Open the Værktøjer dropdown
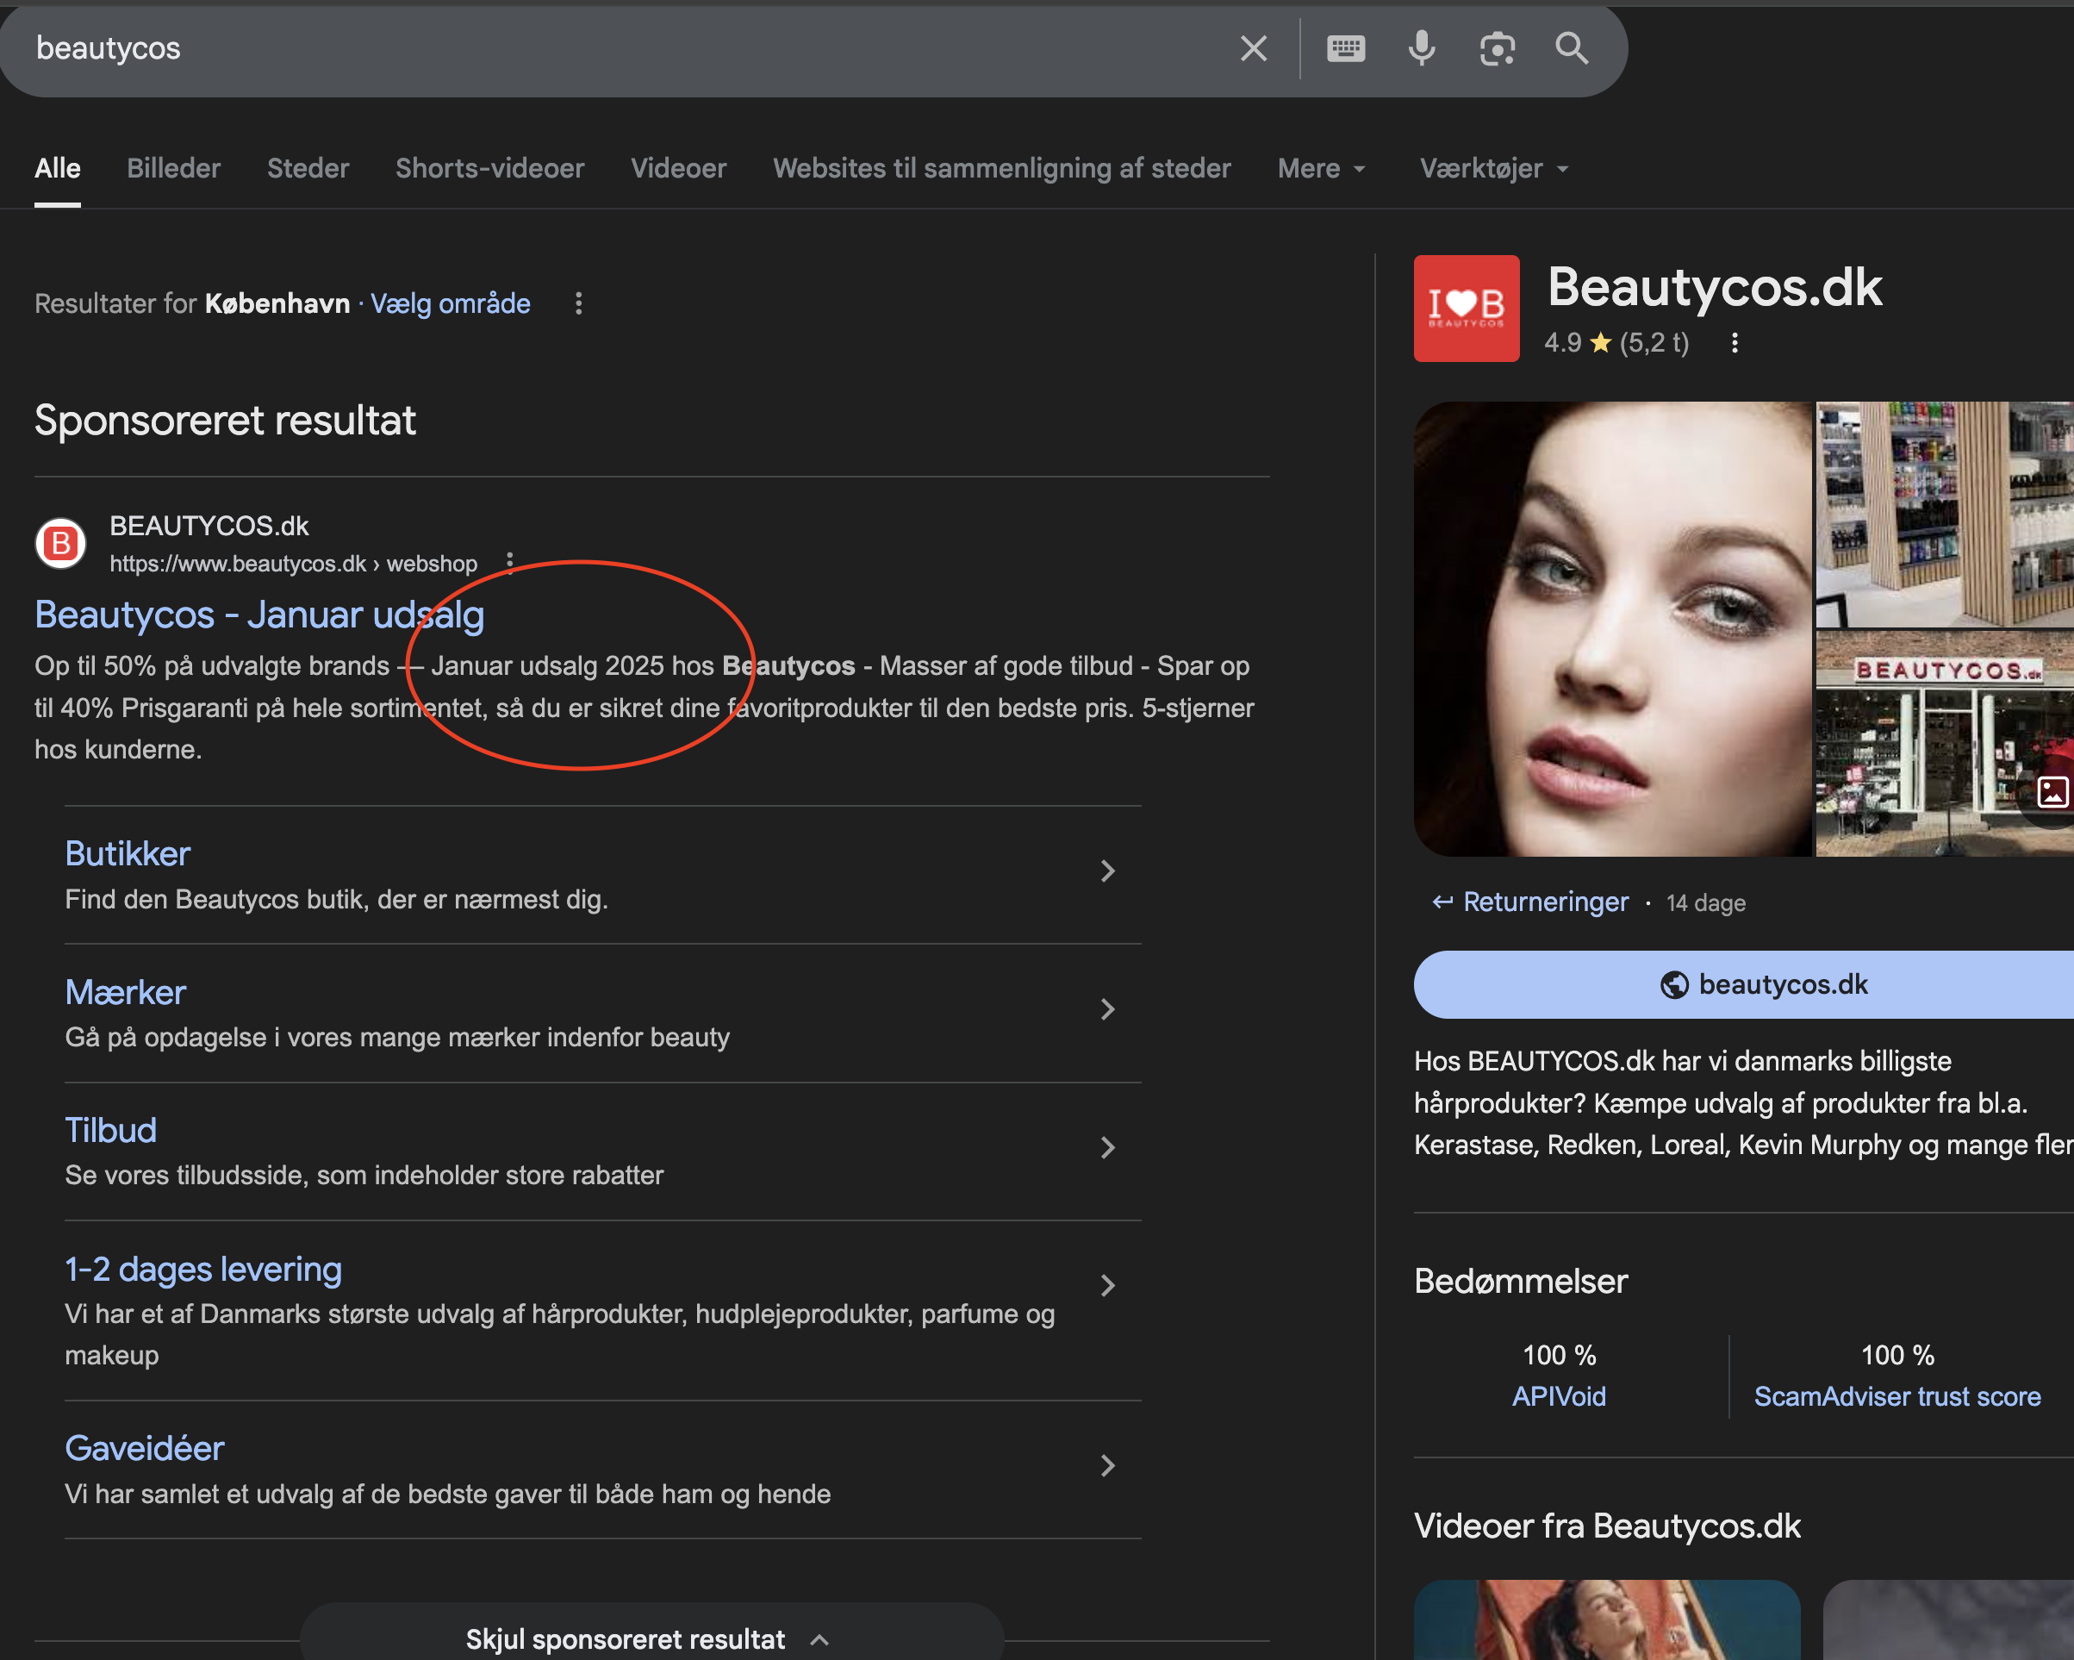The width and height of the screenshot is (2074, 1660). pyautogui.click(x=1494, y=168)
